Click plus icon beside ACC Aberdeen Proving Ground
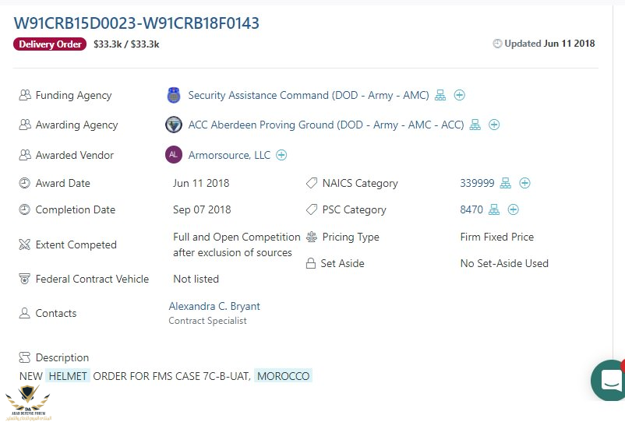 (494, 125)
